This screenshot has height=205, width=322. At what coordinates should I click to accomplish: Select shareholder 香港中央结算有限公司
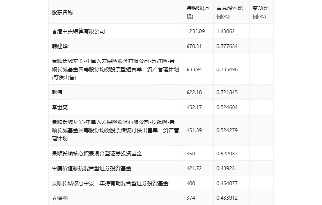tap(78, 31)
